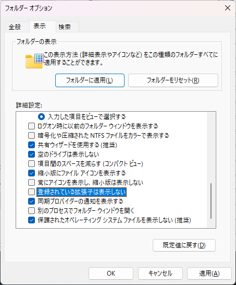Uncheck 縮小版にファイル アイコンを表示する
Screen dimensions: 236x285
(31, 173)
